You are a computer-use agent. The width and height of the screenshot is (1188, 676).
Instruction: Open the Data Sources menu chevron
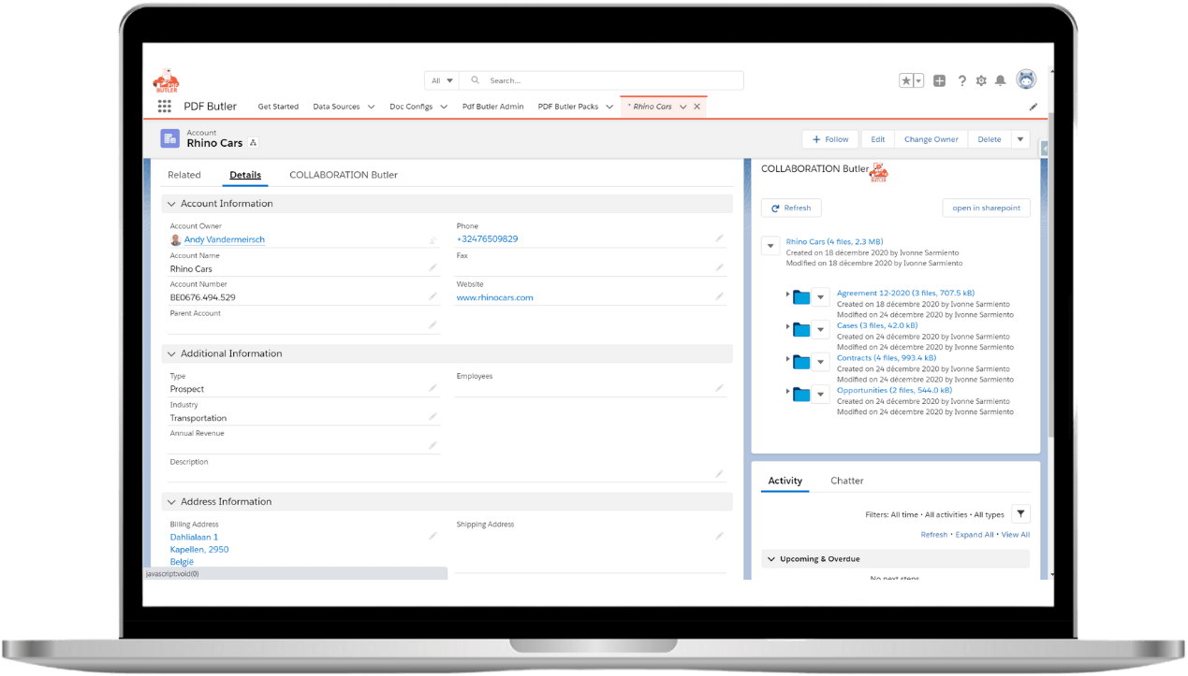pyautogui.click(x=371, y=107)
